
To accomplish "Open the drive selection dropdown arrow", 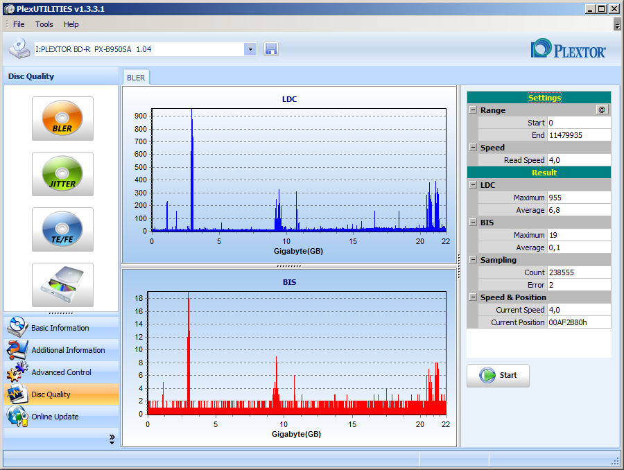I will (250, 49).
